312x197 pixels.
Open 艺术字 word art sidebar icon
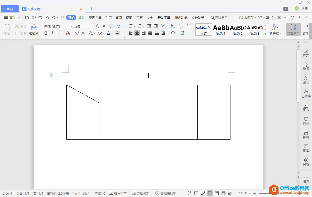[x=306, y=94]
